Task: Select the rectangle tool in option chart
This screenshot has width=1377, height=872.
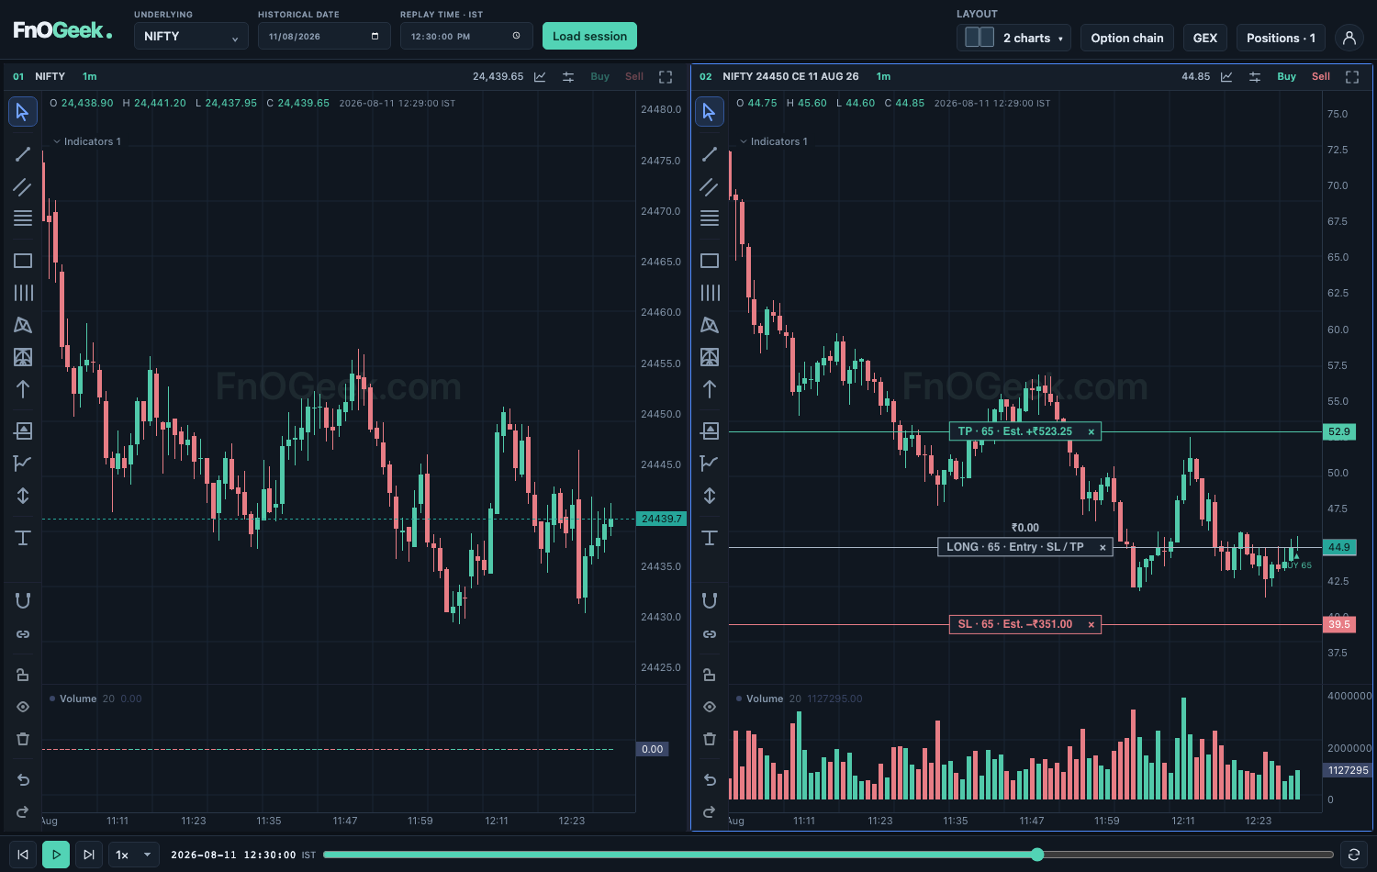Action: [710, 261]
